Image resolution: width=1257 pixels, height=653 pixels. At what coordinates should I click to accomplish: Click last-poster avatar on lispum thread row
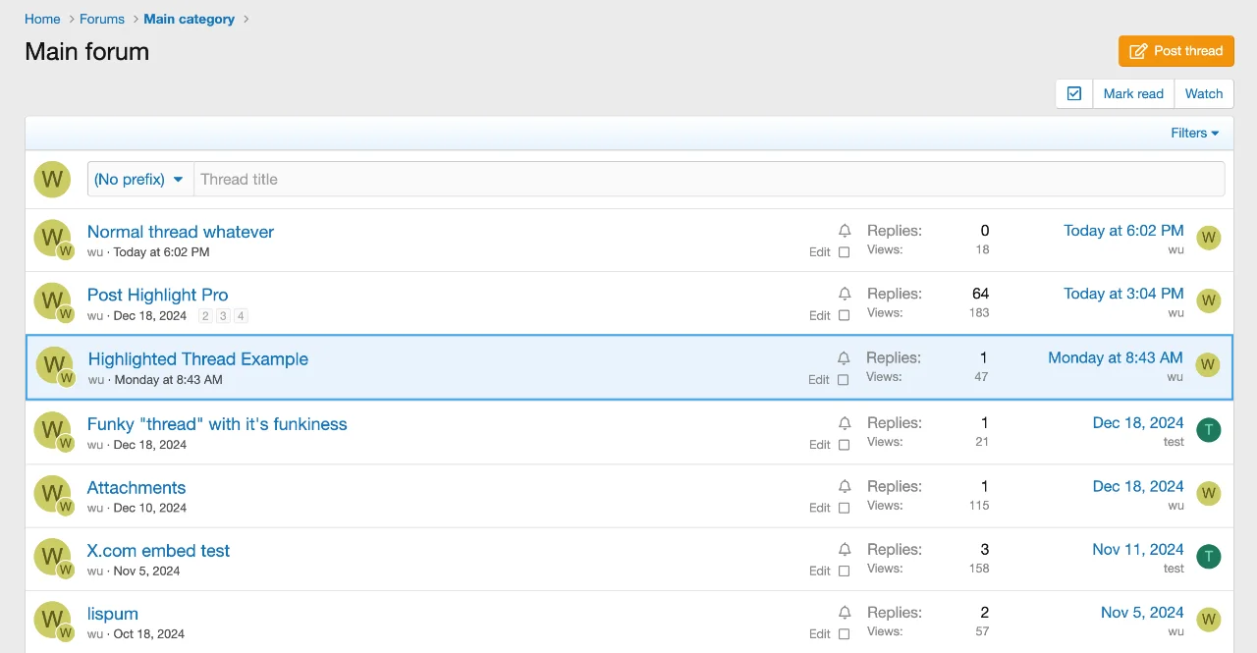click(x=1208, y=620)
